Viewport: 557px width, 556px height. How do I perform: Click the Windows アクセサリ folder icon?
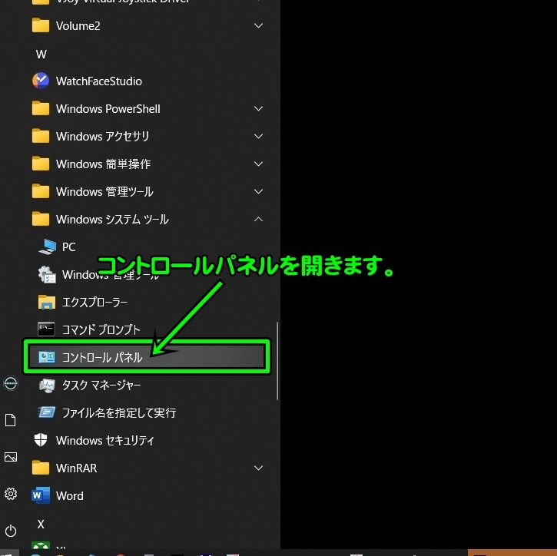tap(41, 137)
